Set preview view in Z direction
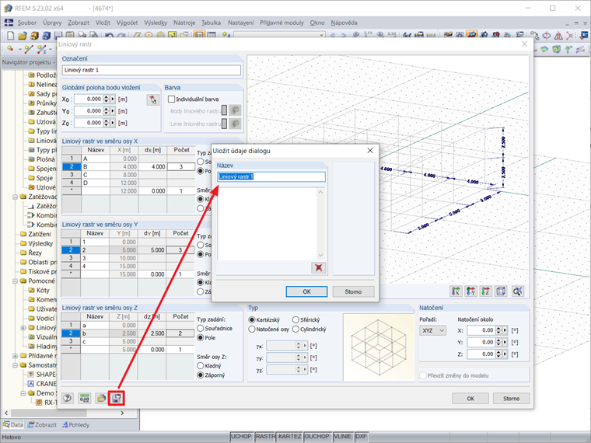The width and height of the screenshot is (591, 443). tap(486, 291)
